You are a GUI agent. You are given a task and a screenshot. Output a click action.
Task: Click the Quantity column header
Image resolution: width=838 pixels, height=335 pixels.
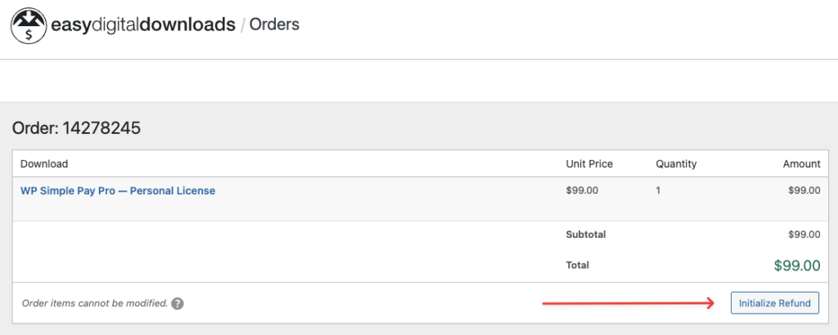click(x=676, y=163)
